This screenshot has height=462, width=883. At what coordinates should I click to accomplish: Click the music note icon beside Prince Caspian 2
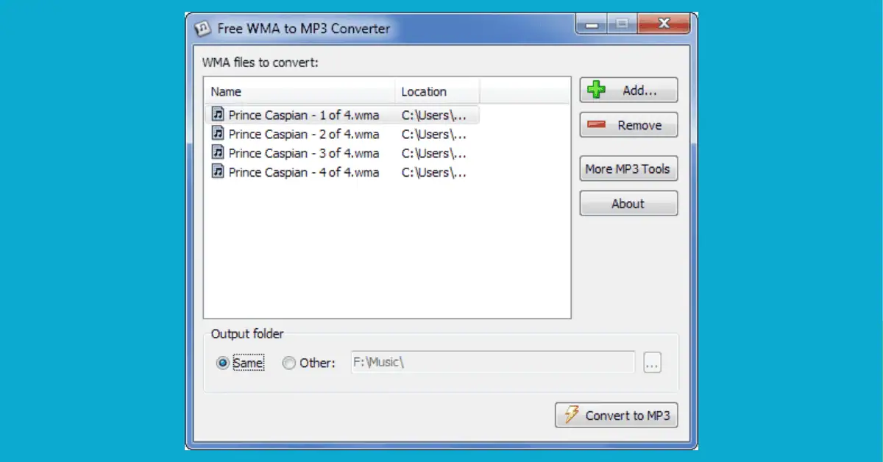click(217, 134)
